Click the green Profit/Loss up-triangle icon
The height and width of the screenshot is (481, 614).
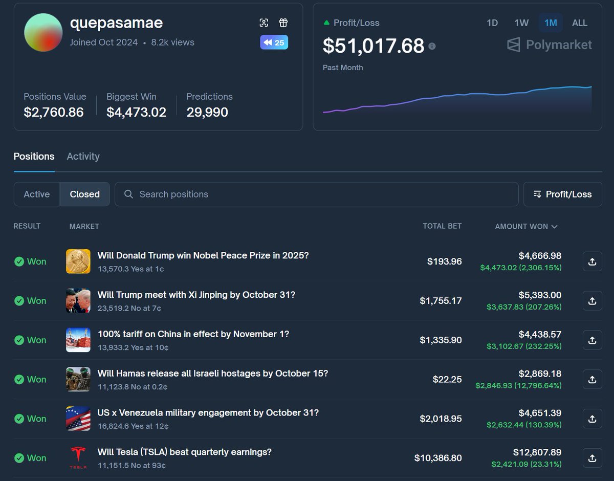click(326, 23)
